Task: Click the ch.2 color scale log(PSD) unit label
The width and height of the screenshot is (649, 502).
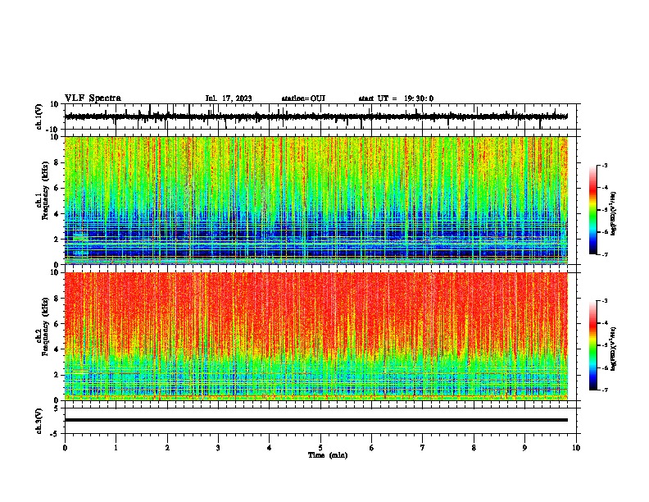Action: pyautogui.click(x=614, y=349)
